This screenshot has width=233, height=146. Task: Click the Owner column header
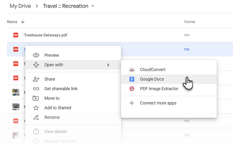[190, 22]
